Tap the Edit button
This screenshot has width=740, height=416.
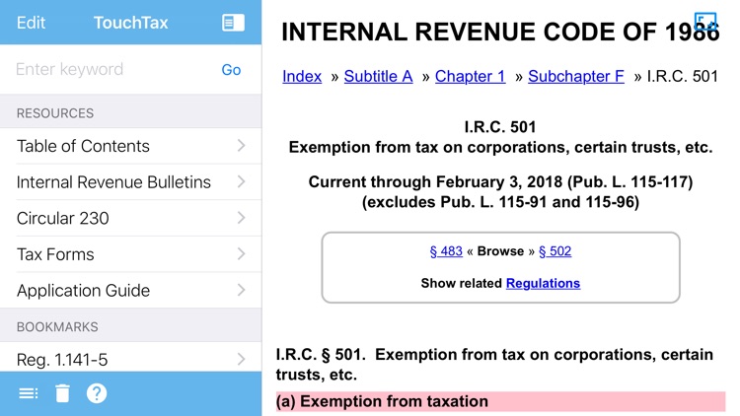coord(32,23)
